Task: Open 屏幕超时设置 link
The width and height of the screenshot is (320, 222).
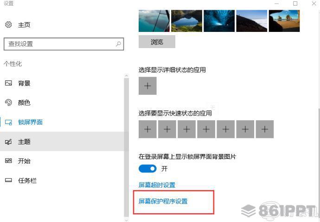Action: (x=157, y=185)
